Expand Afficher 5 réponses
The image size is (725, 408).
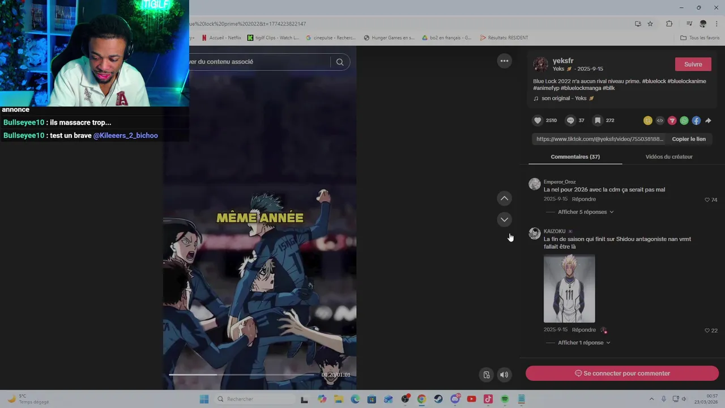pos(586,212)
